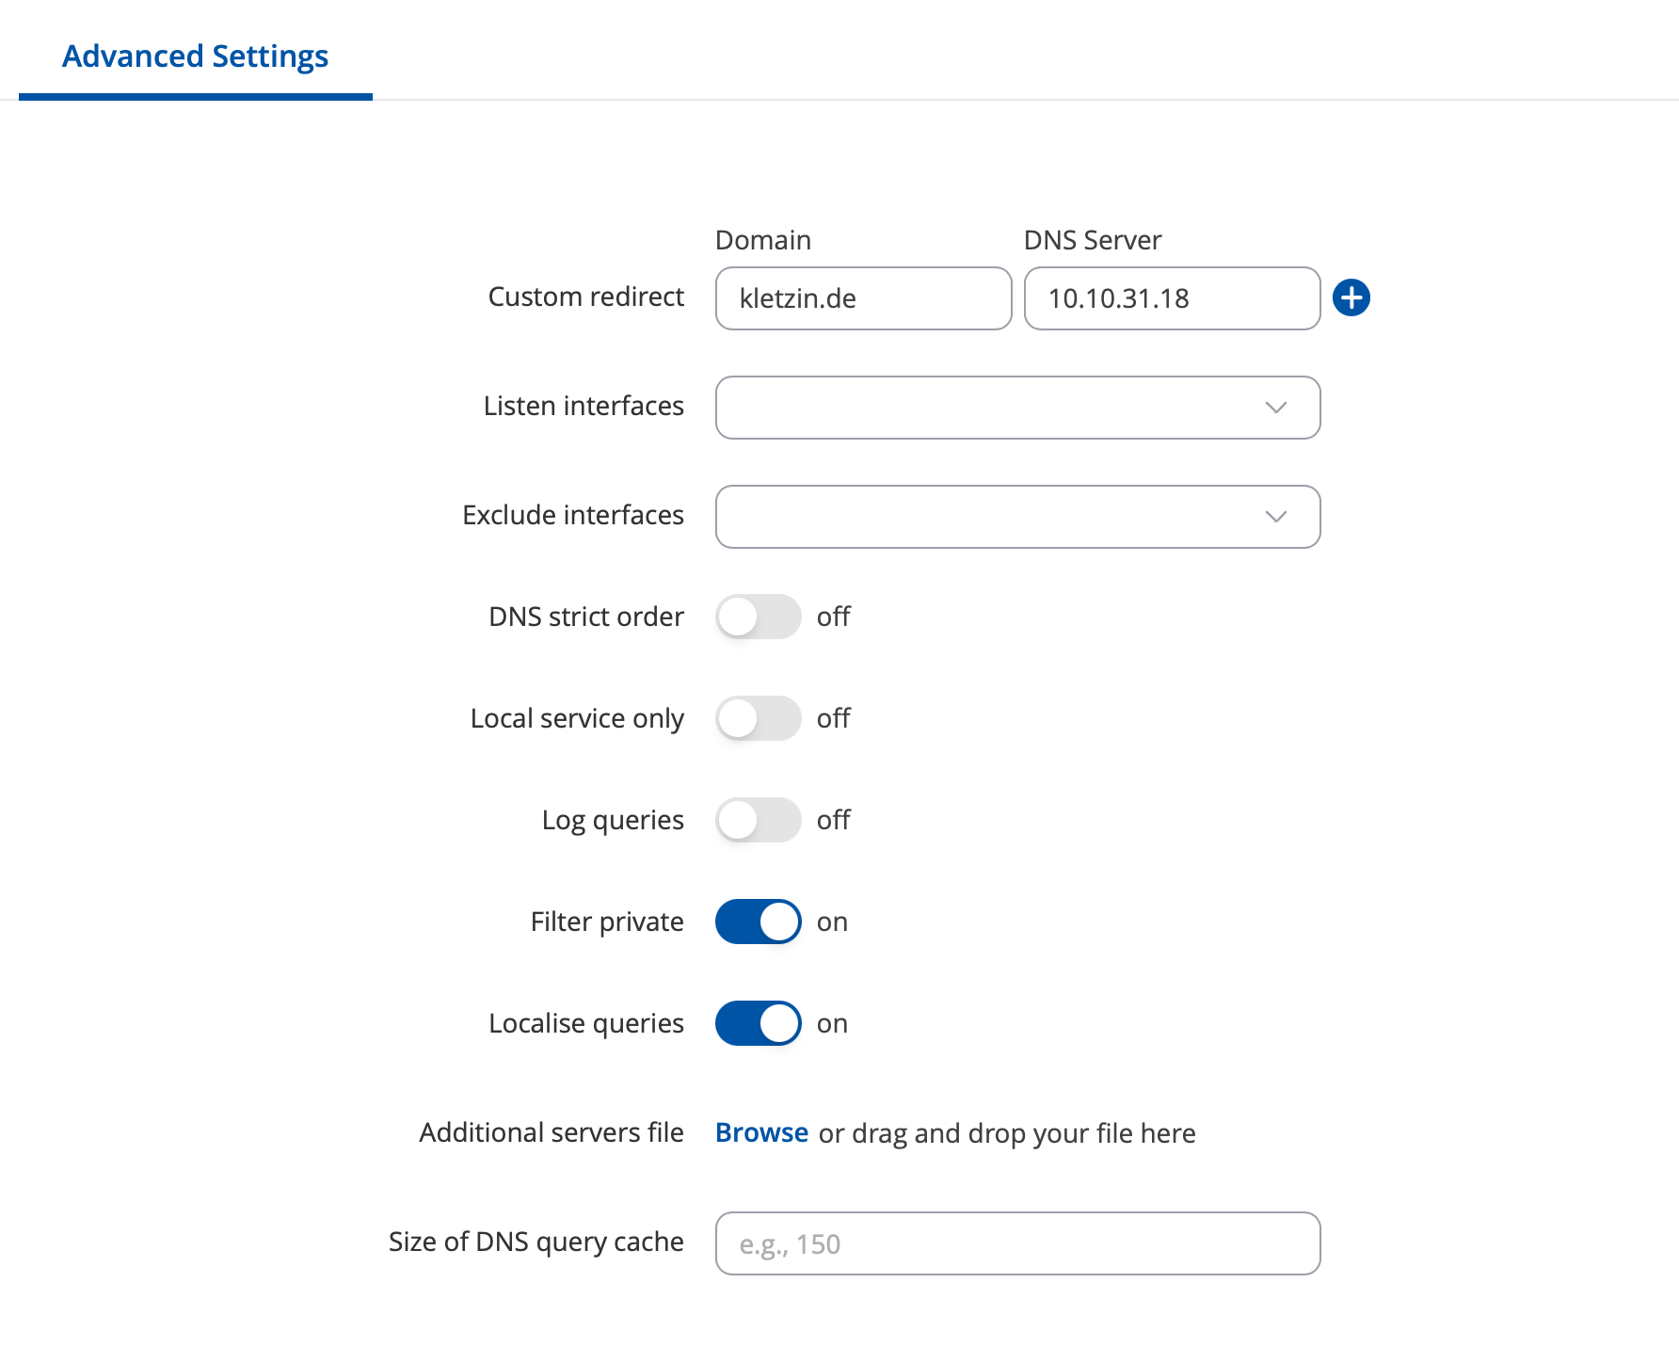The image size is (1679, 1363).
Task: Browse for an additional servers file
Action: pyautogui.click(x=761, y=1132)
